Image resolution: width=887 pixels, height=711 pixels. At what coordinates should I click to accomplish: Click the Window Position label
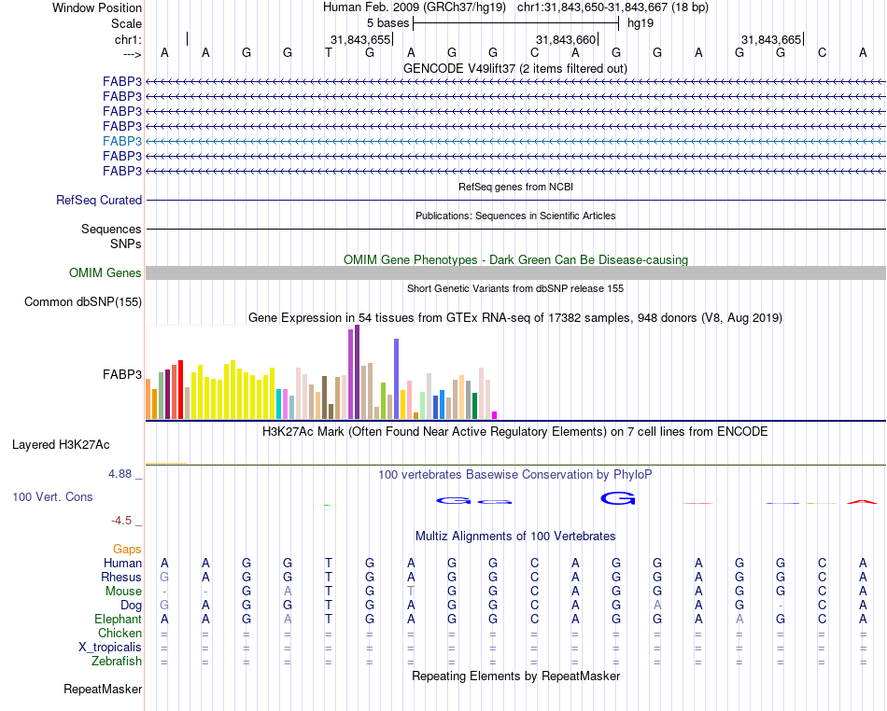(97, 7)
